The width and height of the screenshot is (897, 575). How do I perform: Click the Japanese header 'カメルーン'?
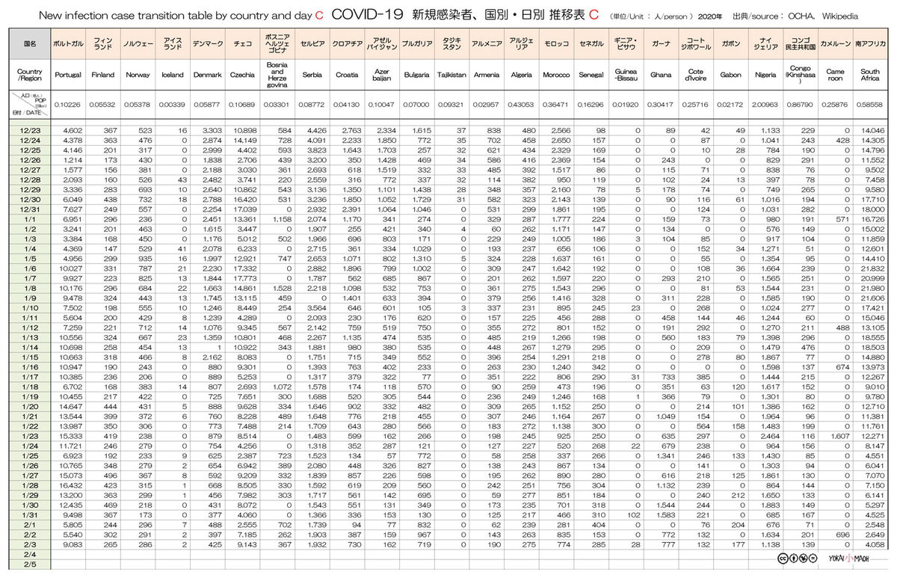click(835, 45)
